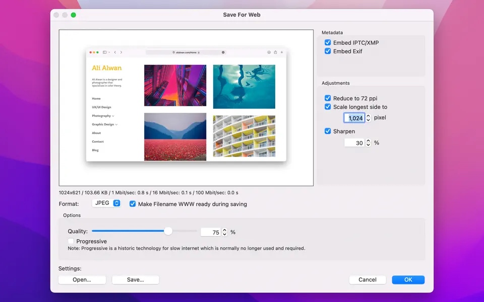
Task: Uncheck Make Filename WWW ready during saving
Action: pyautogui.click(x=132, y=204)
